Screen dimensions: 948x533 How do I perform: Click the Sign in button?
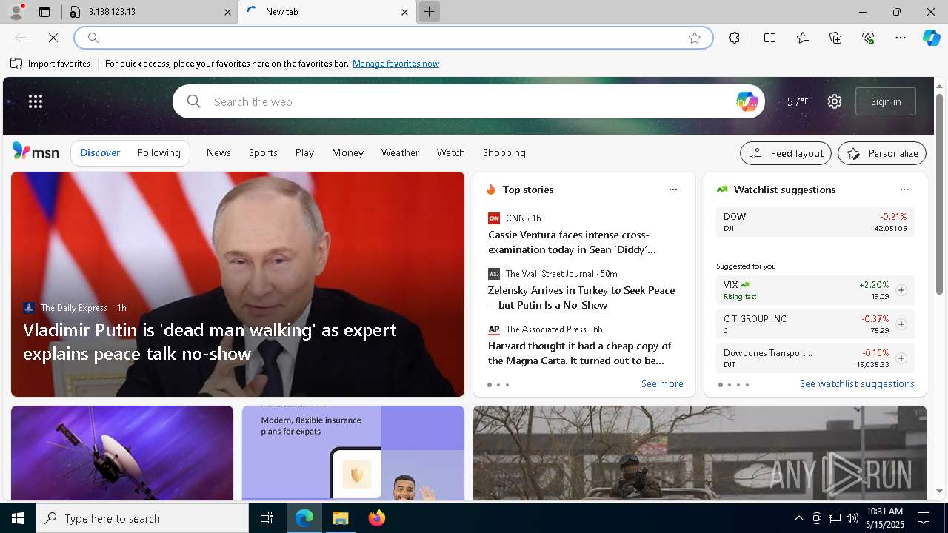pyautogui.click(x=886, y=101)
